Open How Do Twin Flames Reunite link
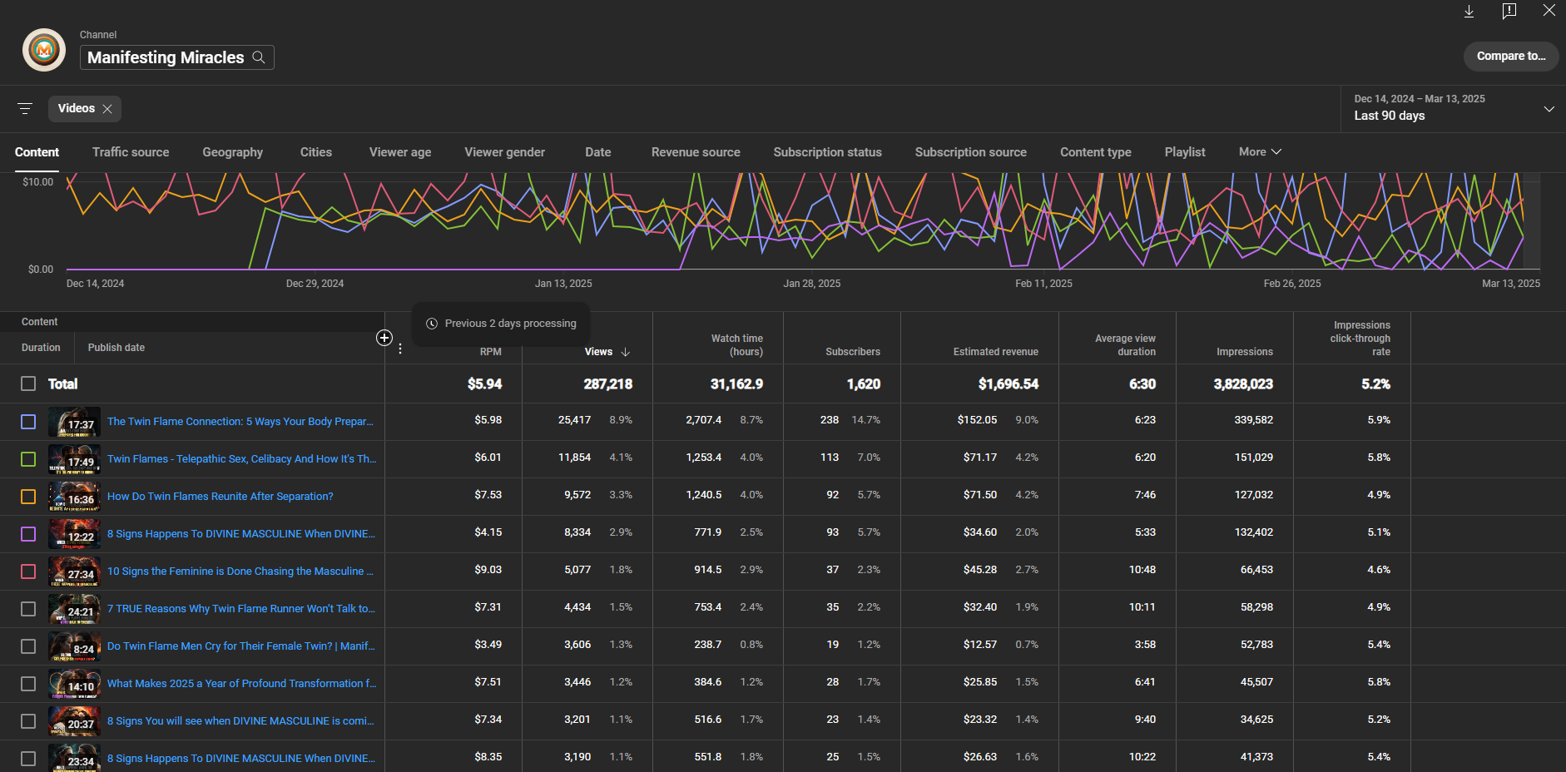The width and height of the screenshot is (1566, 772). 221,497
